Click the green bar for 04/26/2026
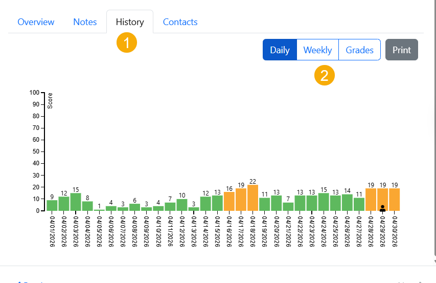The image size is (436, 283). pos(347,203)
